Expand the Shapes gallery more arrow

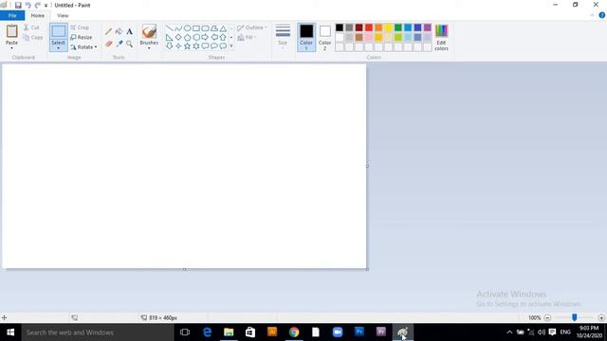coord(231,46)
